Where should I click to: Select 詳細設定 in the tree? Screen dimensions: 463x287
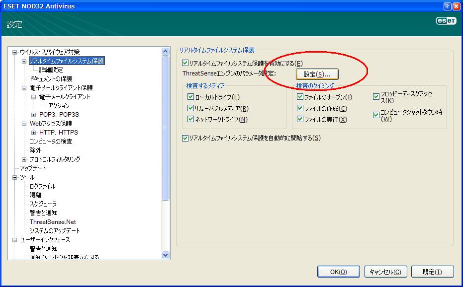coord(51,70)
